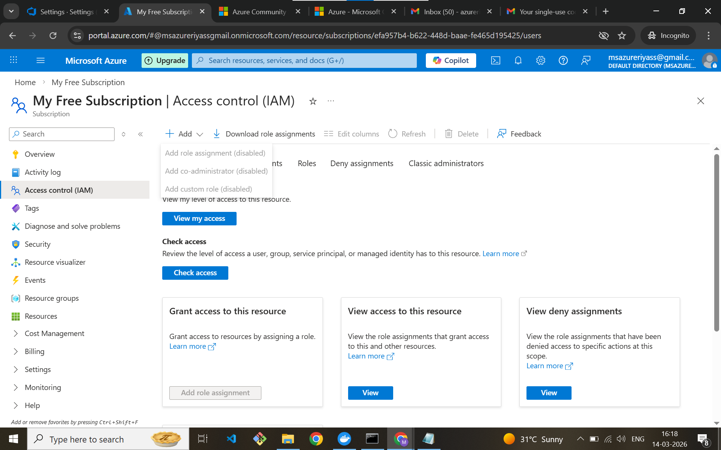Screen dimensions: 721x450
Task: Switch to the Deny assignments tab
Action: pyautogui.click(x=362, y=163)
